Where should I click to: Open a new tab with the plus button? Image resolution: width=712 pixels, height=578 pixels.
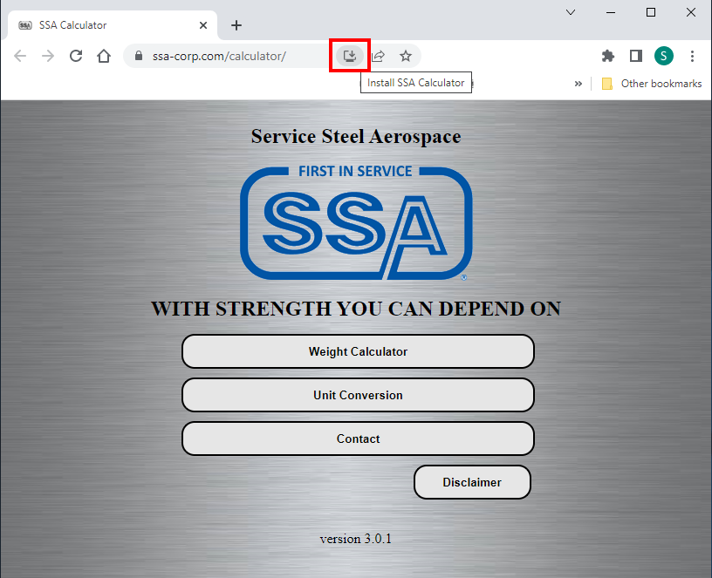236,25
